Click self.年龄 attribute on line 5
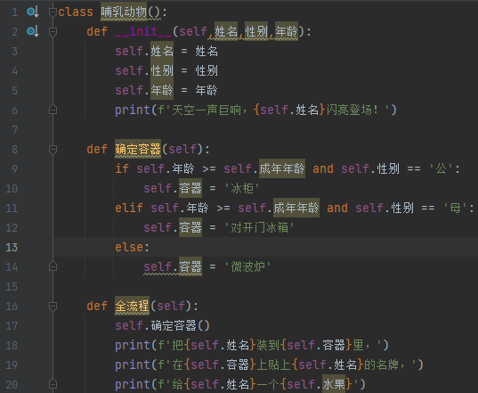478x393 pixels. 144,90
